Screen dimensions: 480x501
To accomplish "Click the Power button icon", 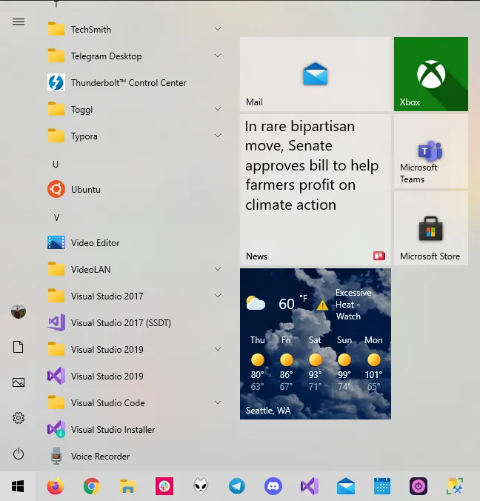I will coord(19,454).
